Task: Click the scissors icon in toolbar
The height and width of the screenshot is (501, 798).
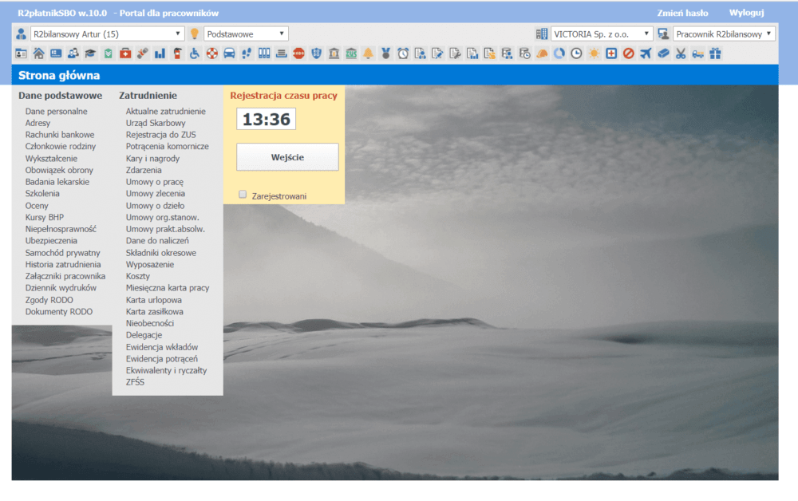Action: pos(681,53)
